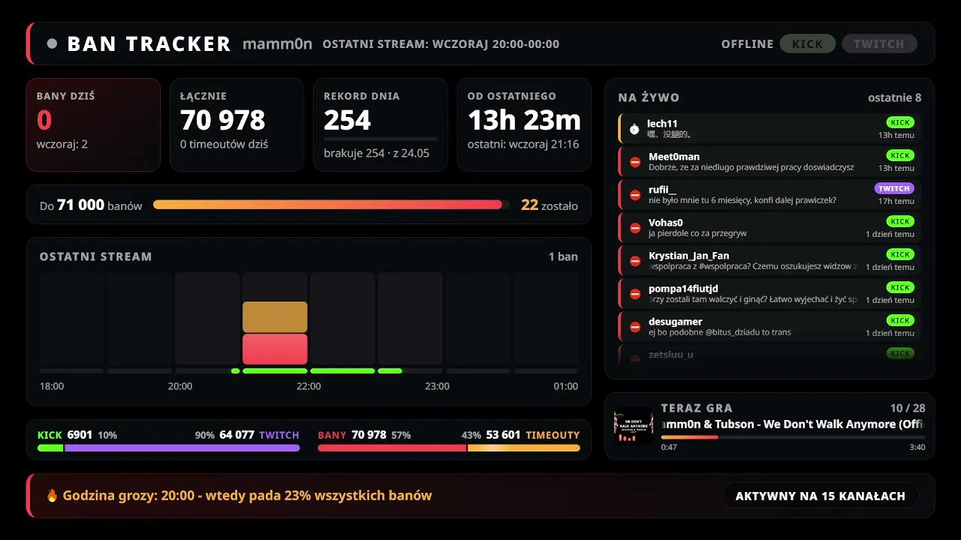Image resolution: width=961 pixels, height=540 pixels.
Task: Click the ban icon next to Krystian_Jan_Fan
Action: (635, 261)
